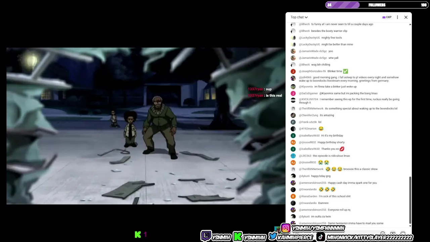Open @LRC363 username link

tap(305, 156)
